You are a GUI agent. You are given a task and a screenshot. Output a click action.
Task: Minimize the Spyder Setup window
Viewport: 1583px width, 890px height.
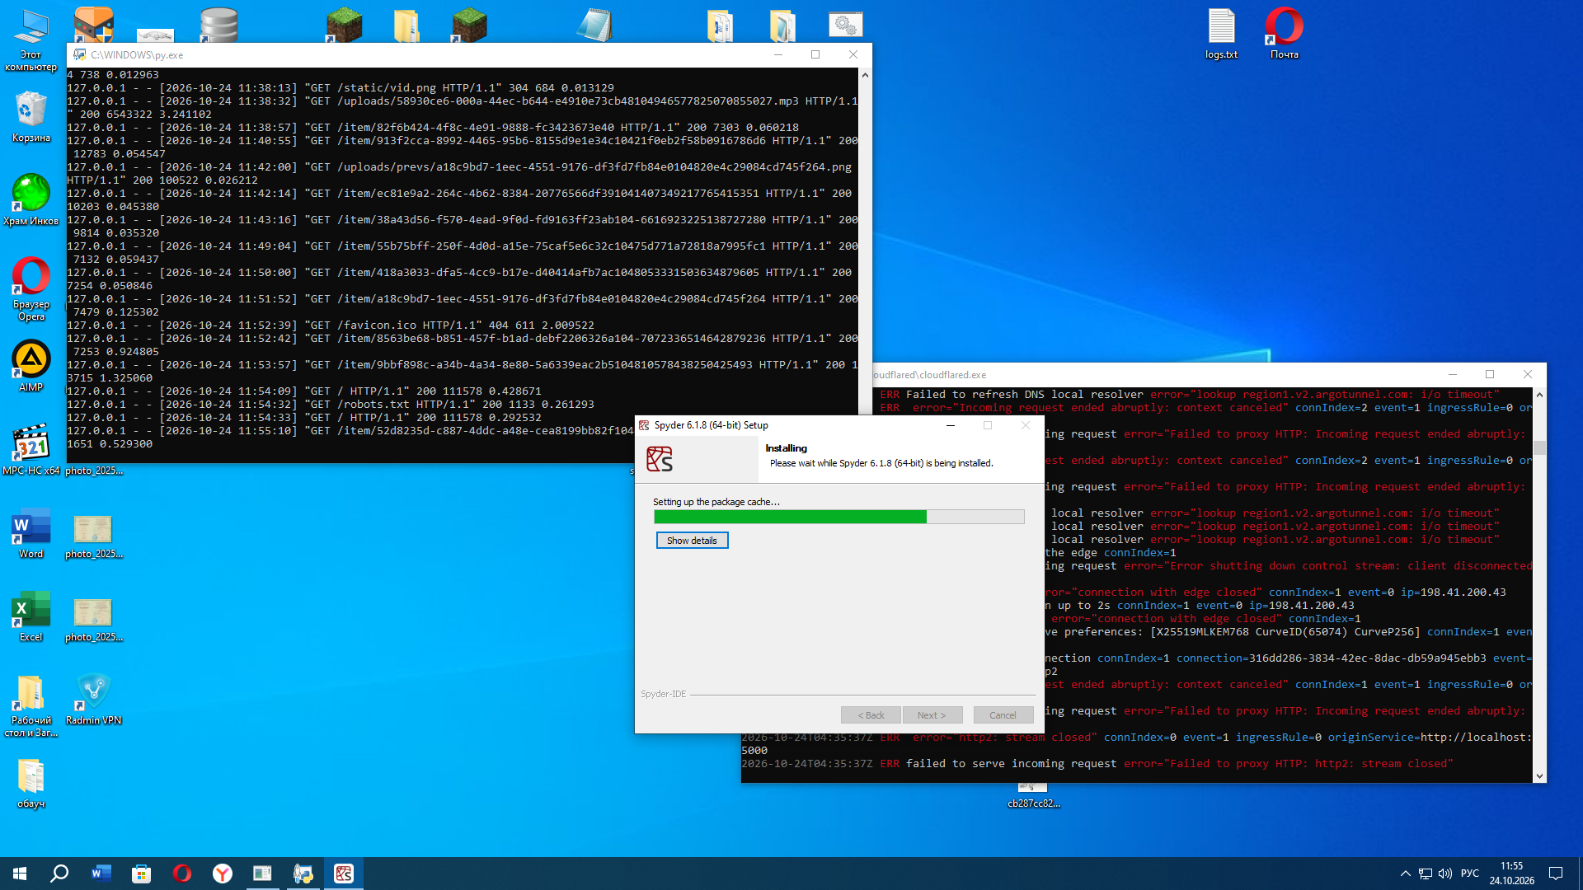click(x=951, y=425)
